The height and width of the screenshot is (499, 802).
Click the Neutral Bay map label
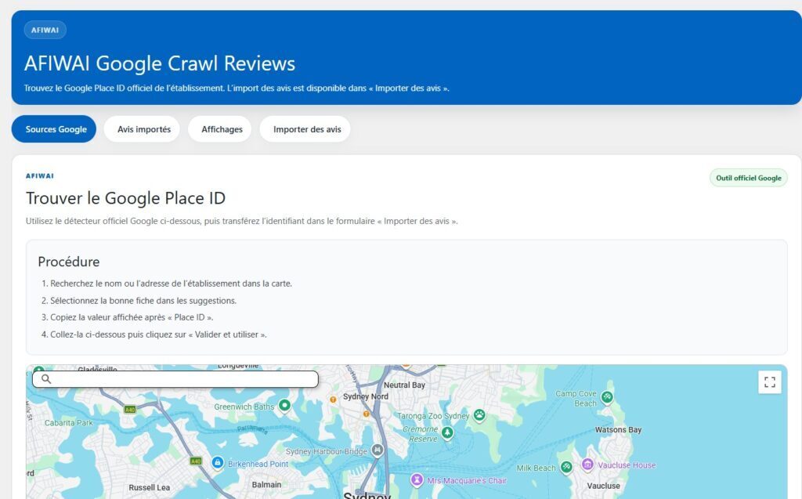click(404, 385)
